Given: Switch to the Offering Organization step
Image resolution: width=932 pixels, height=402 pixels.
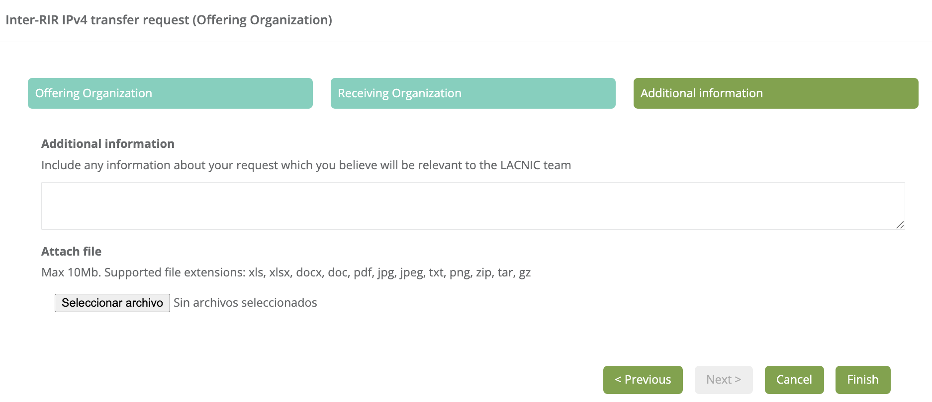Looking at the screenshot, I should (x=170, y=93).
